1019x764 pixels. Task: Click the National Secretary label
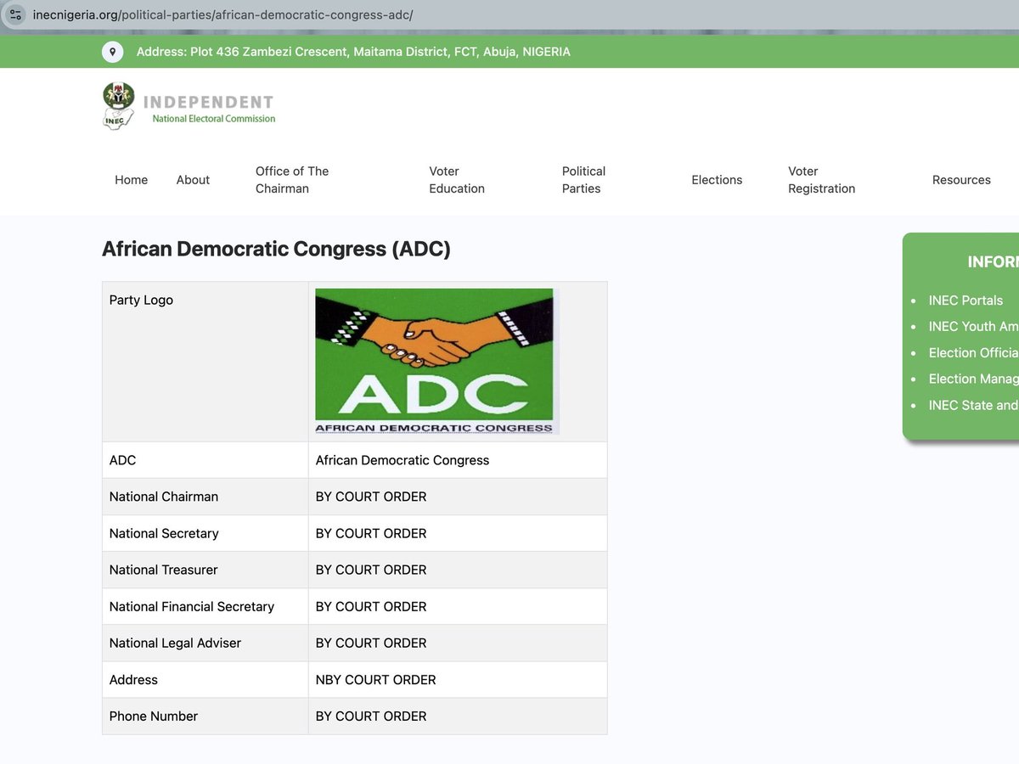pyautogui.click(x=164, y=533)
